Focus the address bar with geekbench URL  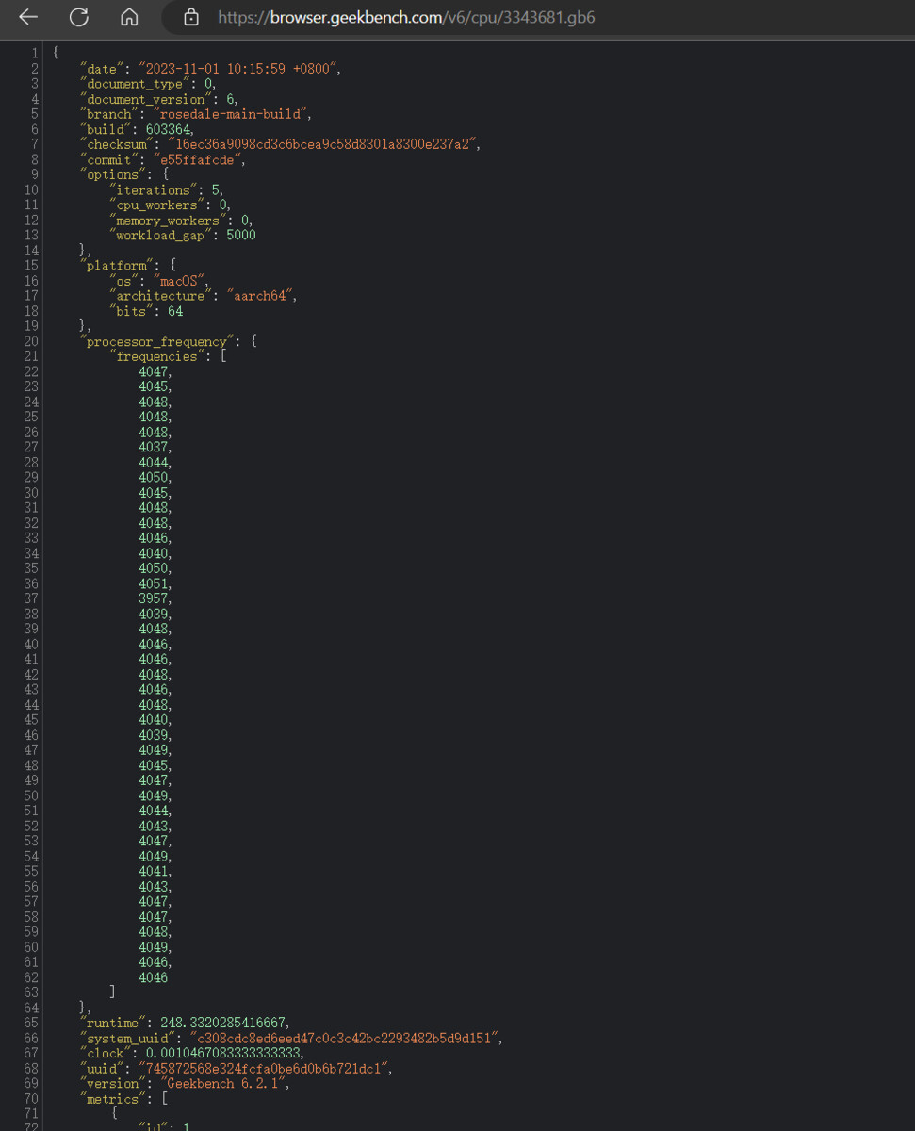tap(405, 17)
